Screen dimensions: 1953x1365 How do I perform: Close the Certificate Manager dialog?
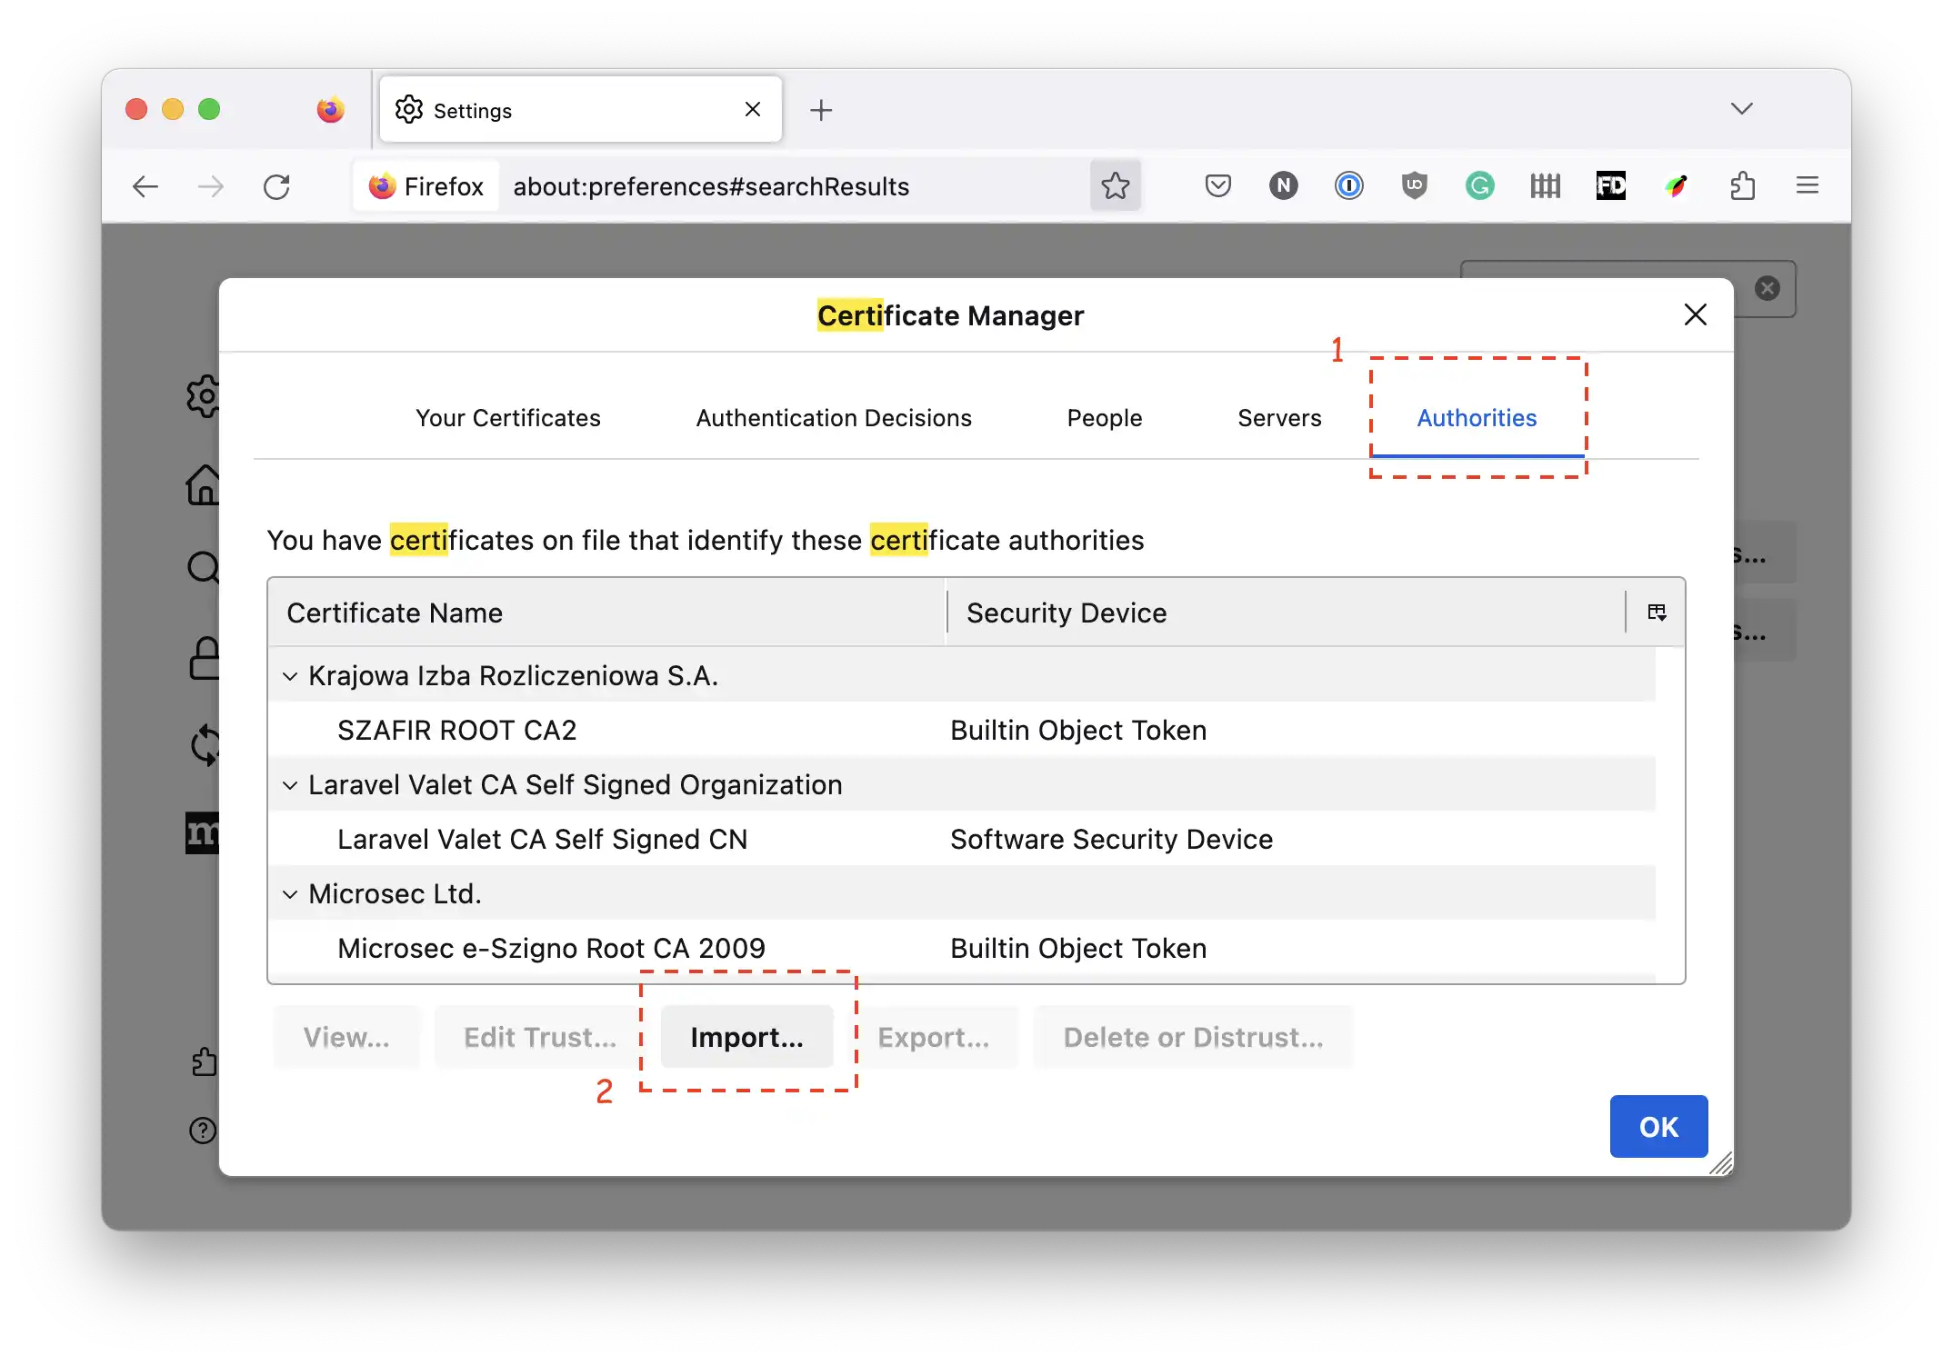[1696, 315]
